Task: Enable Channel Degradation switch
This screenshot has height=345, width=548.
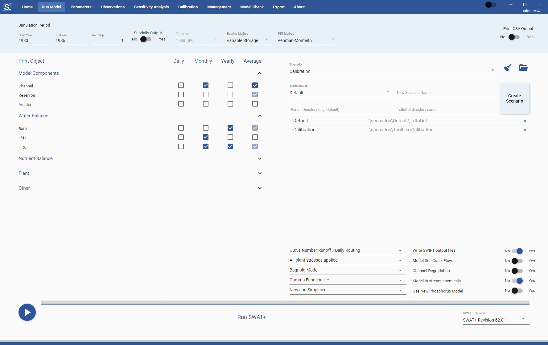Action: (x=517, y=271)
